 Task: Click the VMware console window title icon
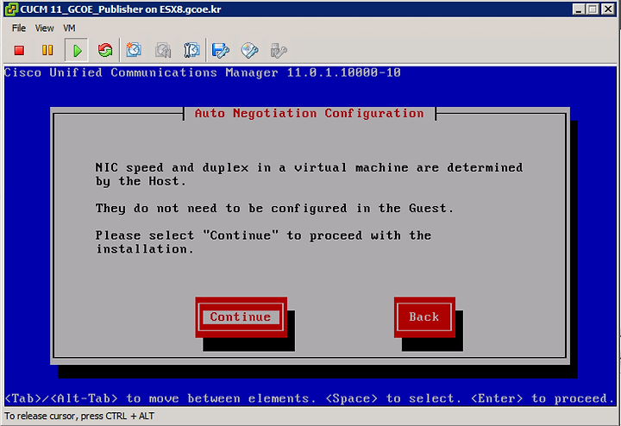point(11,9)
